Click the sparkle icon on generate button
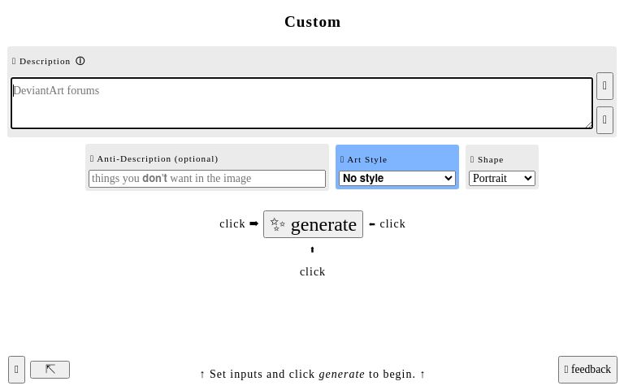624x390 pixels. pos(278,224)
